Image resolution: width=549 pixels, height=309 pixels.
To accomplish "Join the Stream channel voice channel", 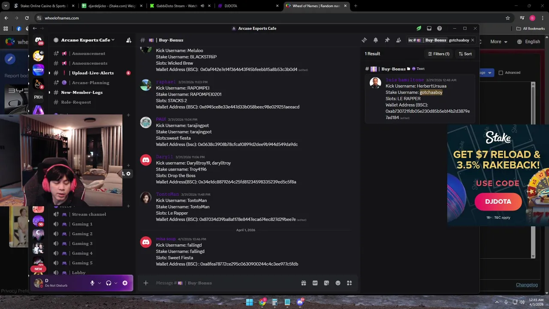I will coord(89,214).
